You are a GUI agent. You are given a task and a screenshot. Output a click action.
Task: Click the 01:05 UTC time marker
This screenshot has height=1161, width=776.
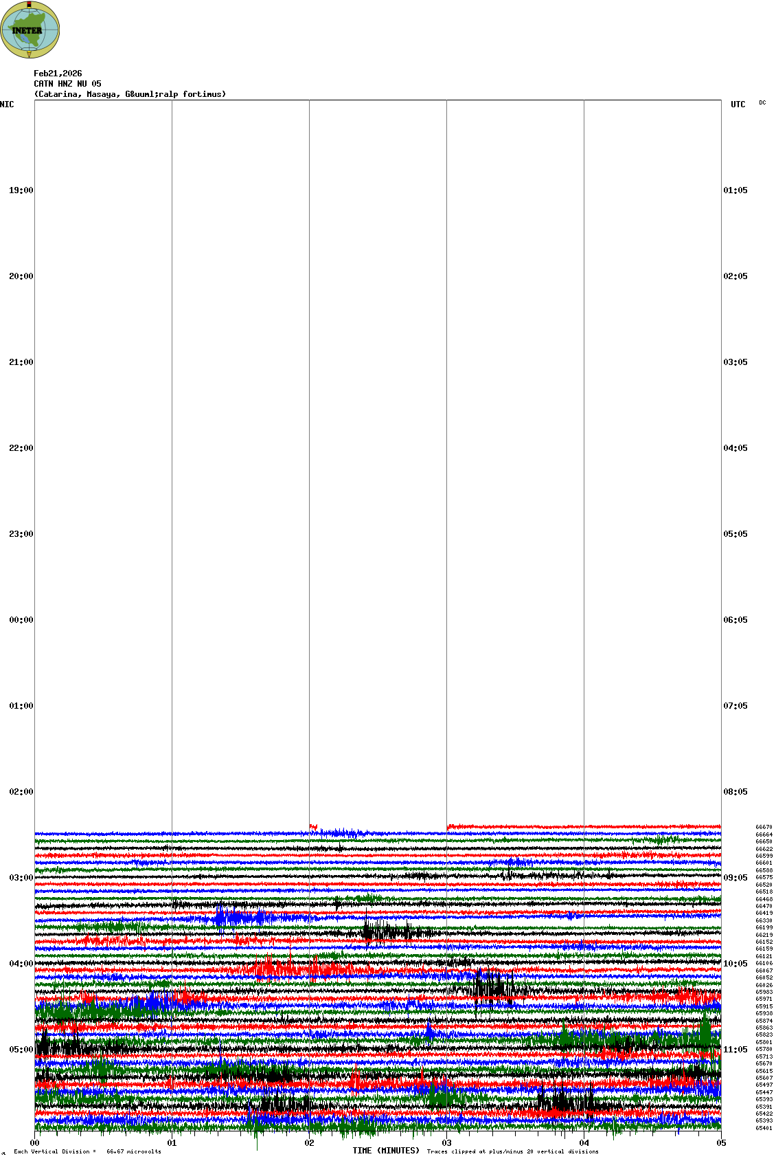coord(735,190)
